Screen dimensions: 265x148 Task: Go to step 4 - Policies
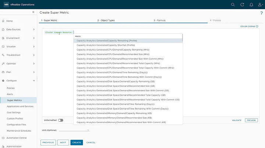point(215,21)
